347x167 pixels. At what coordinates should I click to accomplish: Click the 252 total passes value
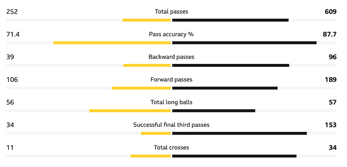click(x=12, y=12)
